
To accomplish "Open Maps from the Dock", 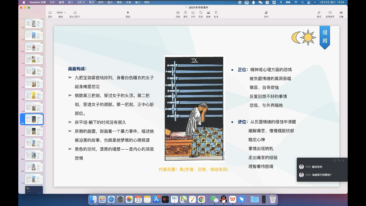I will [183, 199].
